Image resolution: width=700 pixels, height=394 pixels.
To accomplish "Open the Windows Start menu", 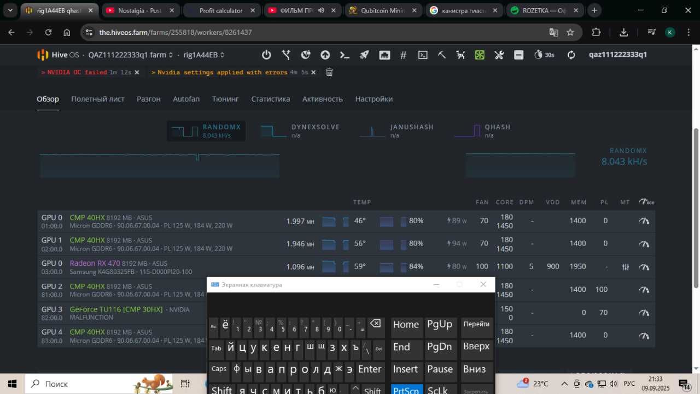I will tap(12, 384).
